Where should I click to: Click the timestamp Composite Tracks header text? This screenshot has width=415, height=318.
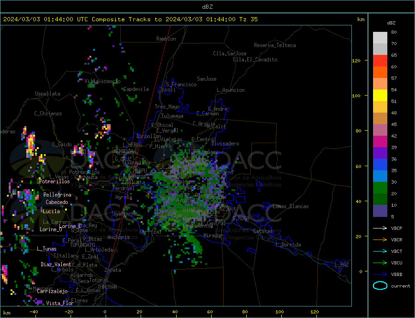[x=130, y=19]
